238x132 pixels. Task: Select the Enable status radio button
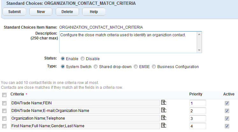click(62, 59)
